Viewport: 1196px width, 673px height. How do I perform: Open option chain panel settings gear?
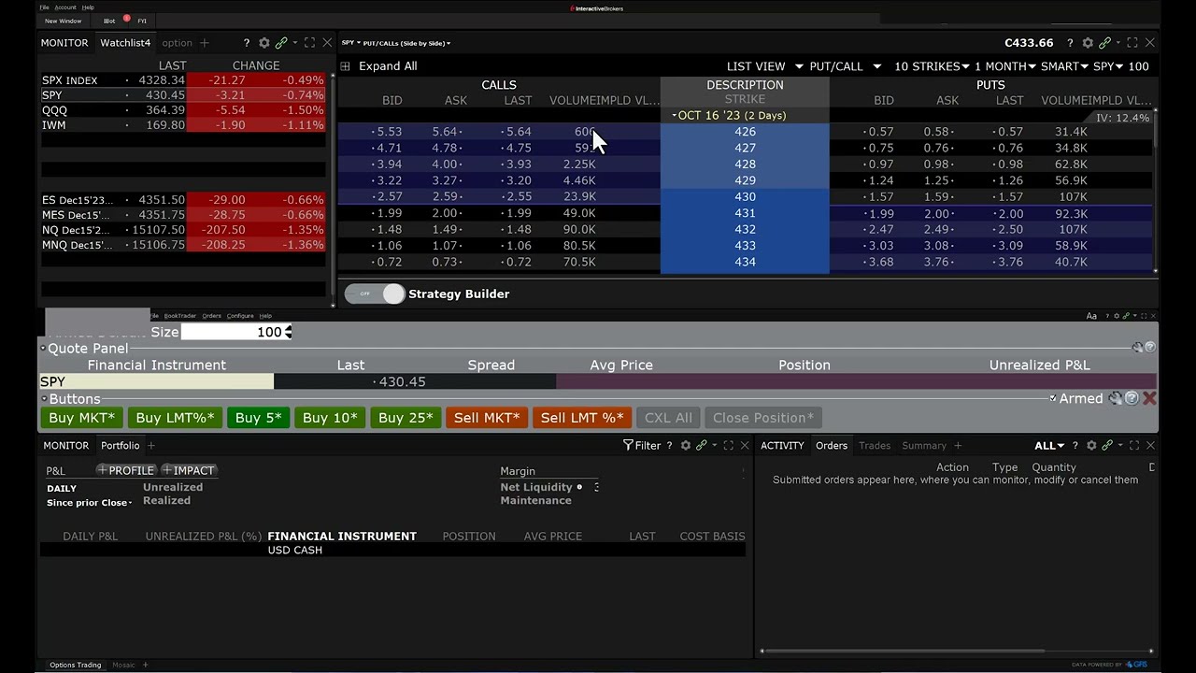[x=1088, y=43]
